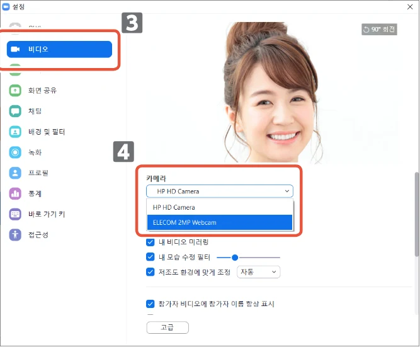Click the video camera icon in 비디오
Viewport: 420px width, 347px height.
pyautogui.click(x=15, y=49)
